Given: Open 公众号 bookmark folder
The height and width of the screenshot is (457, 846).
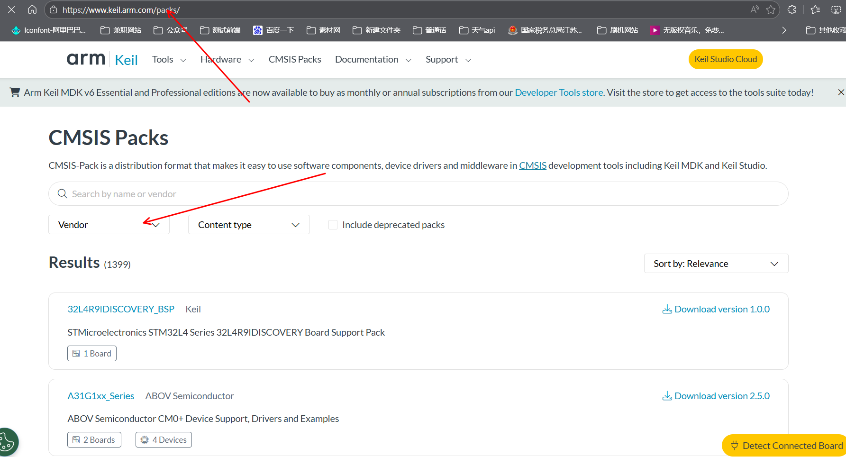Looking at the screenshot, I should coord(171,30).
